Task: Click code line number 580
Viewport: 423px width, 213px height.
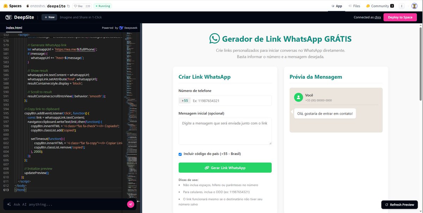Action: (x=6, y=49)
